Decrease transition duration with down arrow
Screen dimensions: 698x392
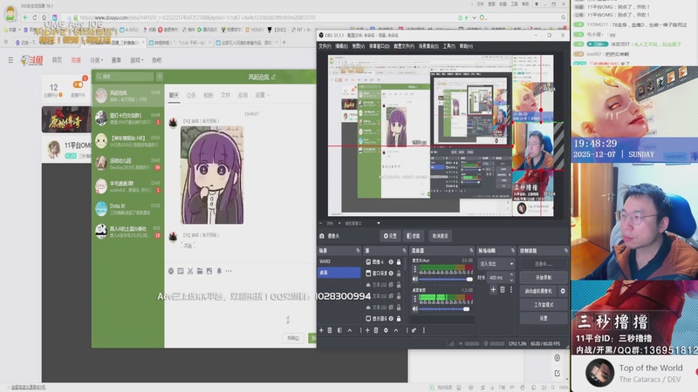[x=511, y=280]
